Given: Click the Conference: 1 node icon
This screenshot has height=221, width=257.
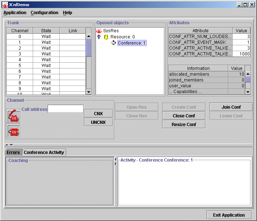Looking at the screenshot, I should 113,43.
